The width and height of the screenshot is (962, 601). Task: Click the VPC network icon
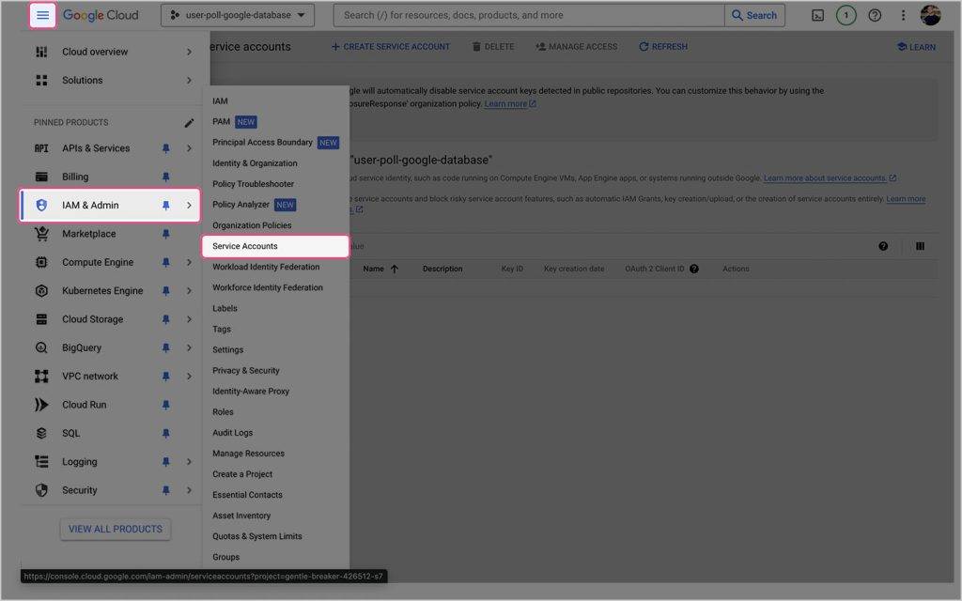coord(41,377)
